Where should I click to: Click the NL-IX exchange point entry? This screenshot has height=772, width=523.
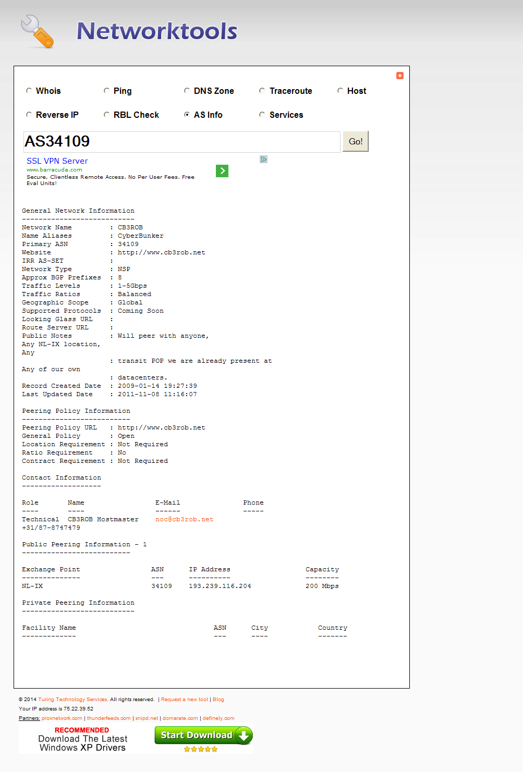(x=32, y=586)
